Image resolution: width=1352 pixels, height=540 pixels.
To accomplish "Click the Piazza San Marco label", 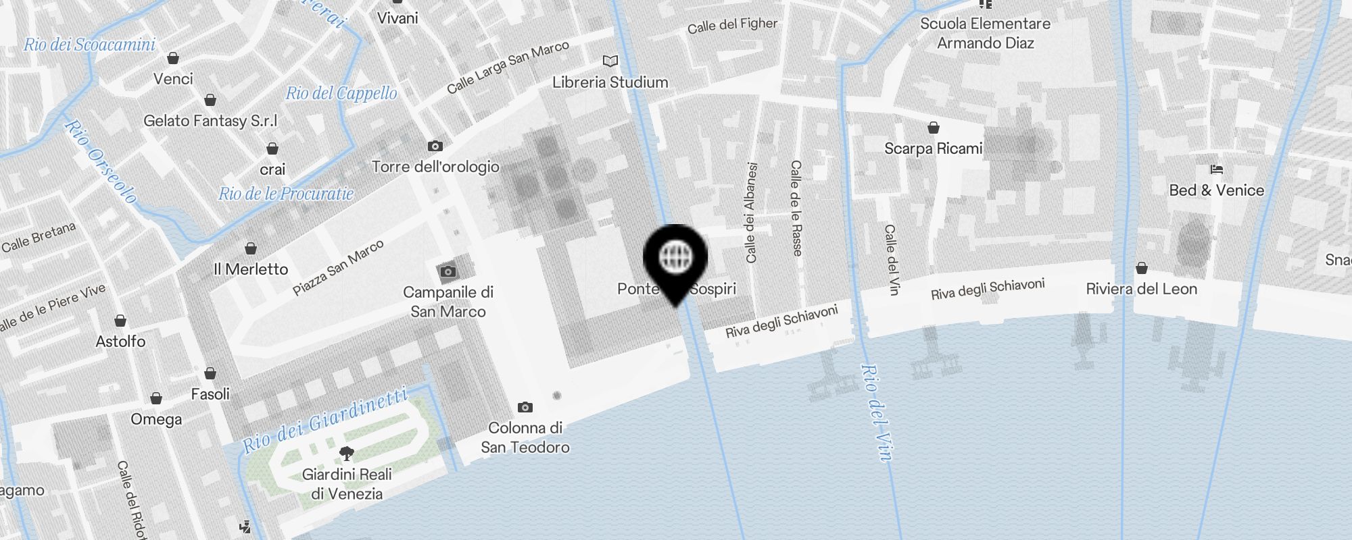I will coord(338,268).
